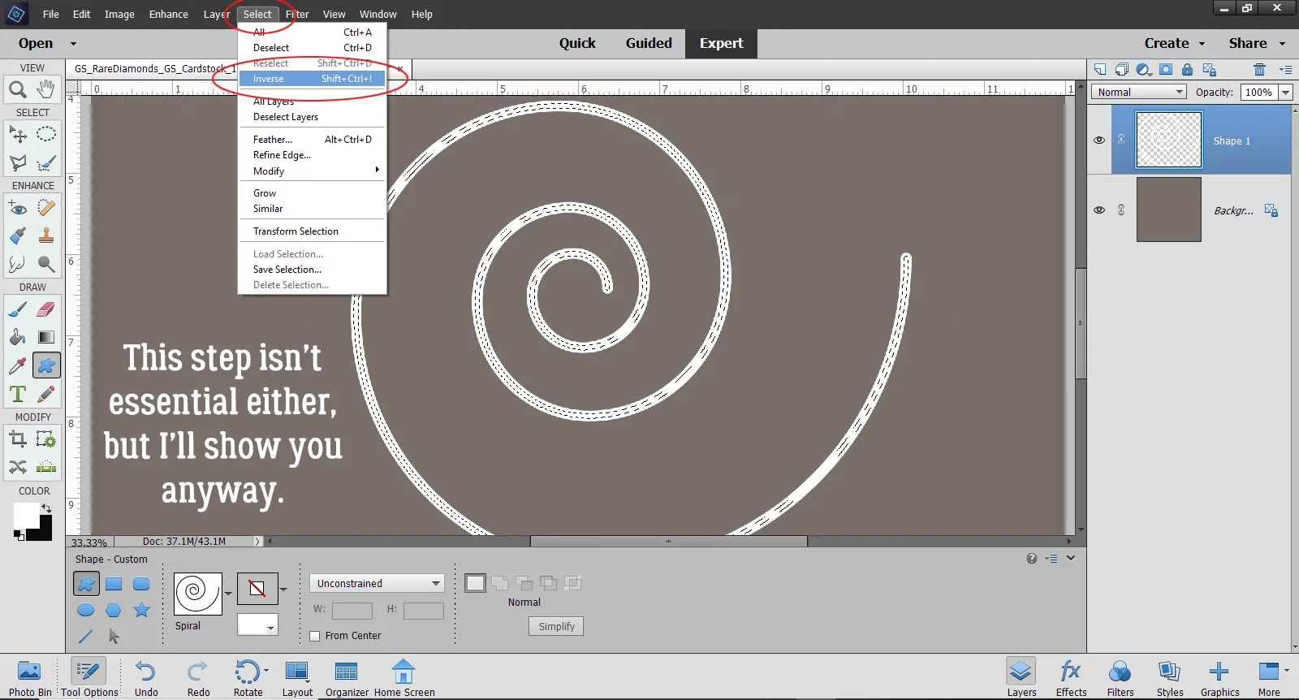Open the Normal blend mode dropdown
Screen dimensions: 1299x700
1139,93
